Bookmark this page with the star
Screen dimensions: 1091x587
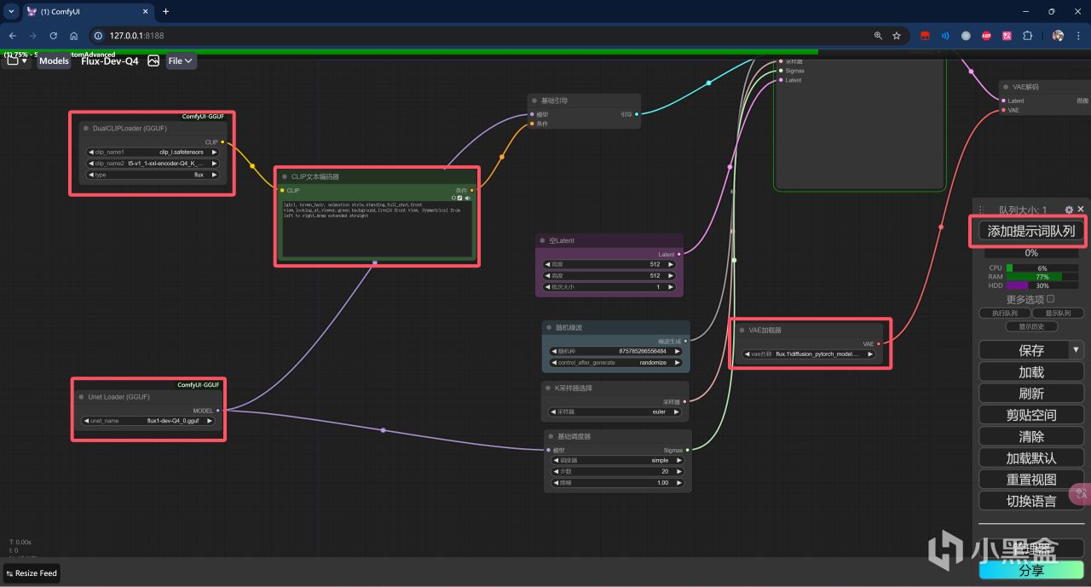[x=897, y=36]
